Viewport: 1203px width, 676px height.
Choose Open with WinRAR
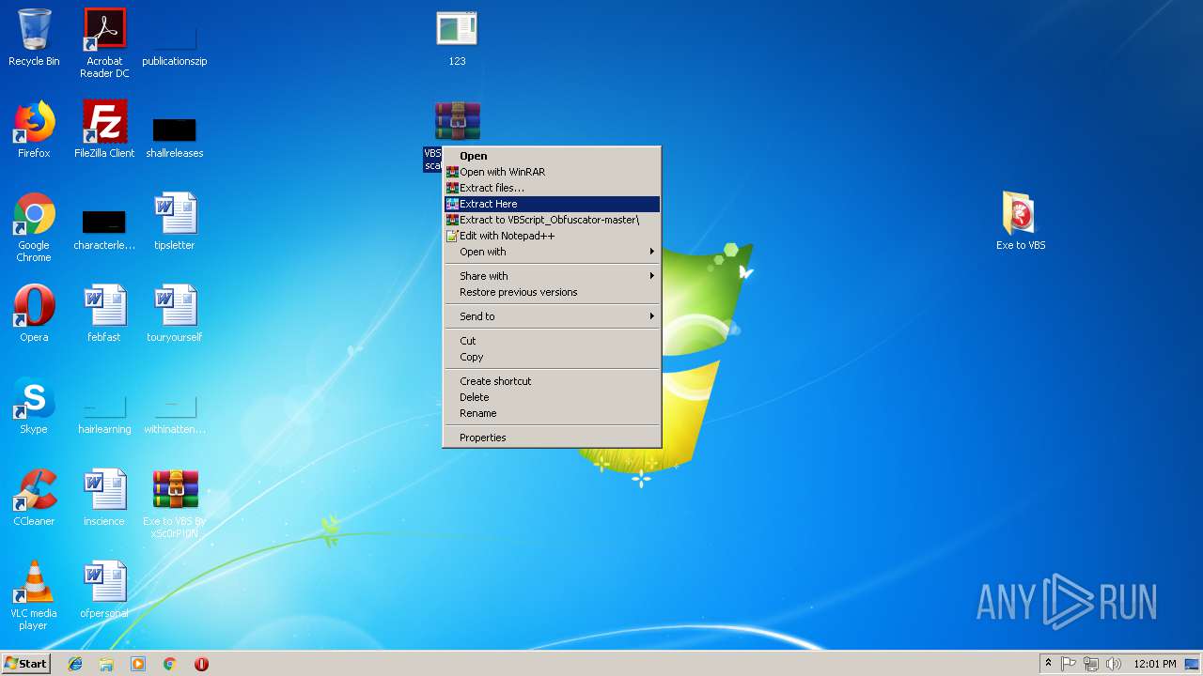pyautogui.click(x=552, y=172)
